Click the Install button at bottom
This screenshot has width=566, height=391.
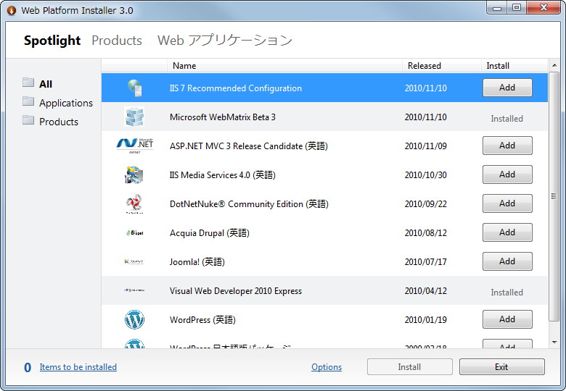410,367
